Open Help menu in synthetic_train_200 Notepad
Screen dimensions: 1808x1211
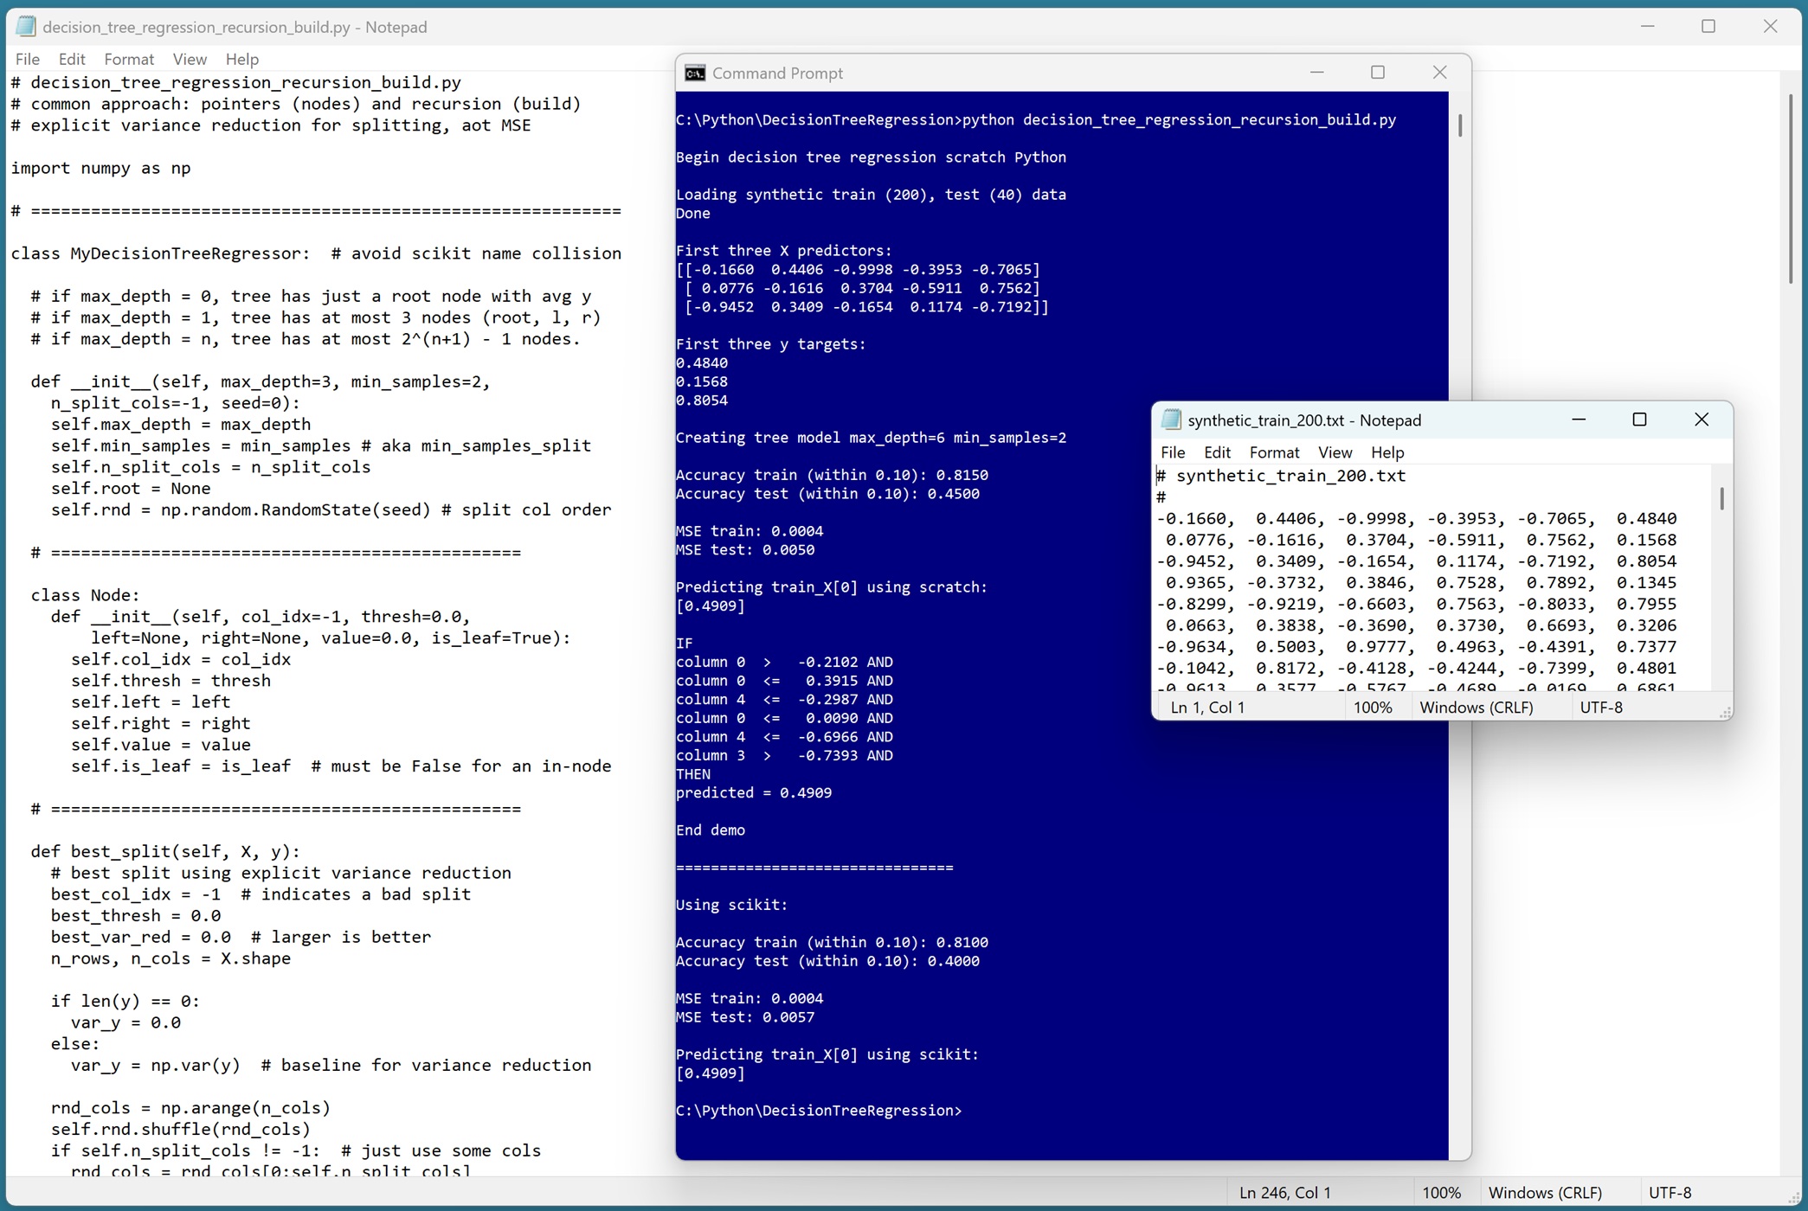click(1387, 452)
